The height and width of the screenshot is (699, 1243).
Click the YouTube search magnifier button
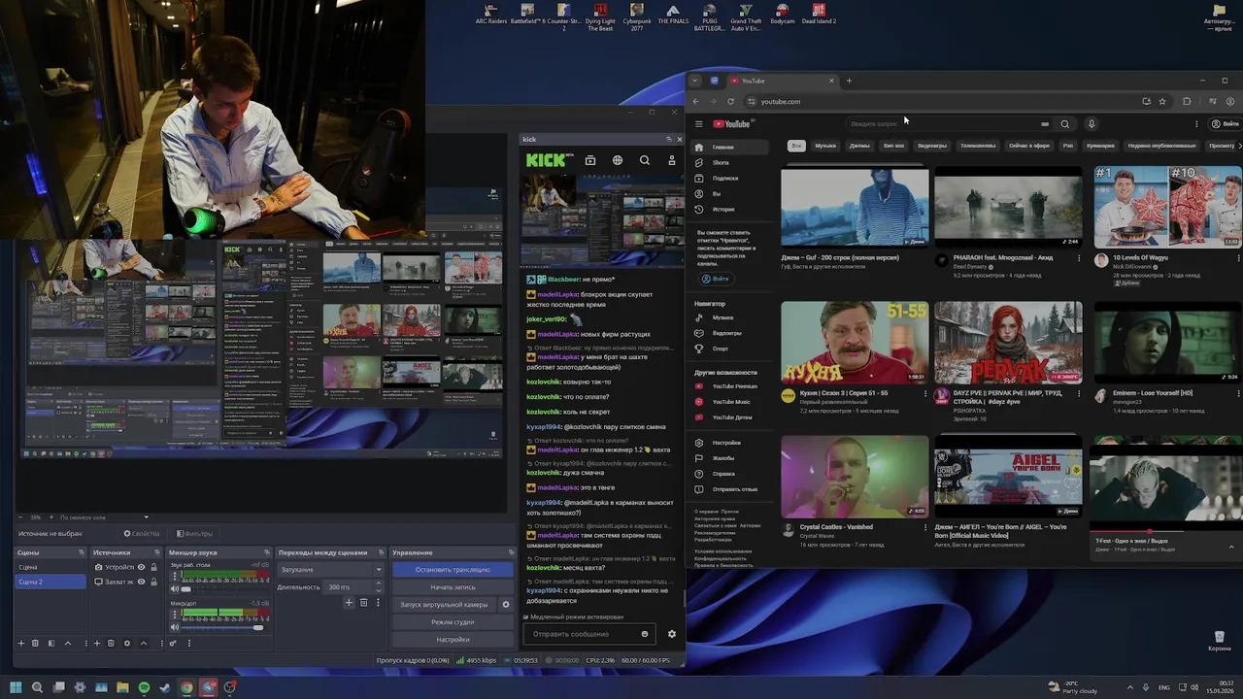(1065, 124)
